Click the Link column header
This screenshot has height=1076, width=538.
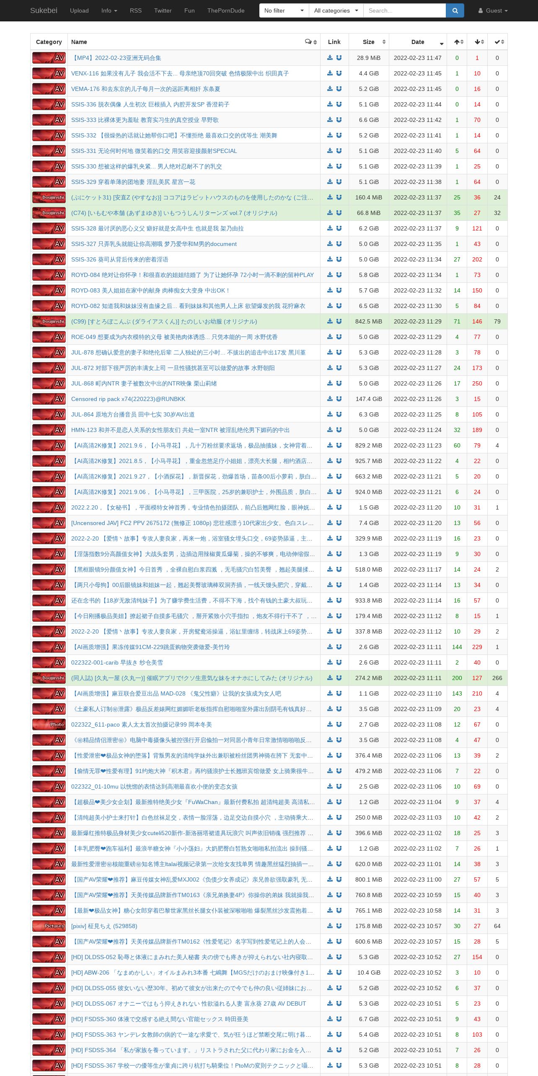[x=334, y=42]
